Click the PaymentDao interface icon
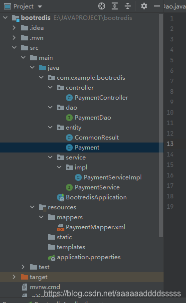Image resolution: width=186 pixels, height=303 pixels. (69, 118)
